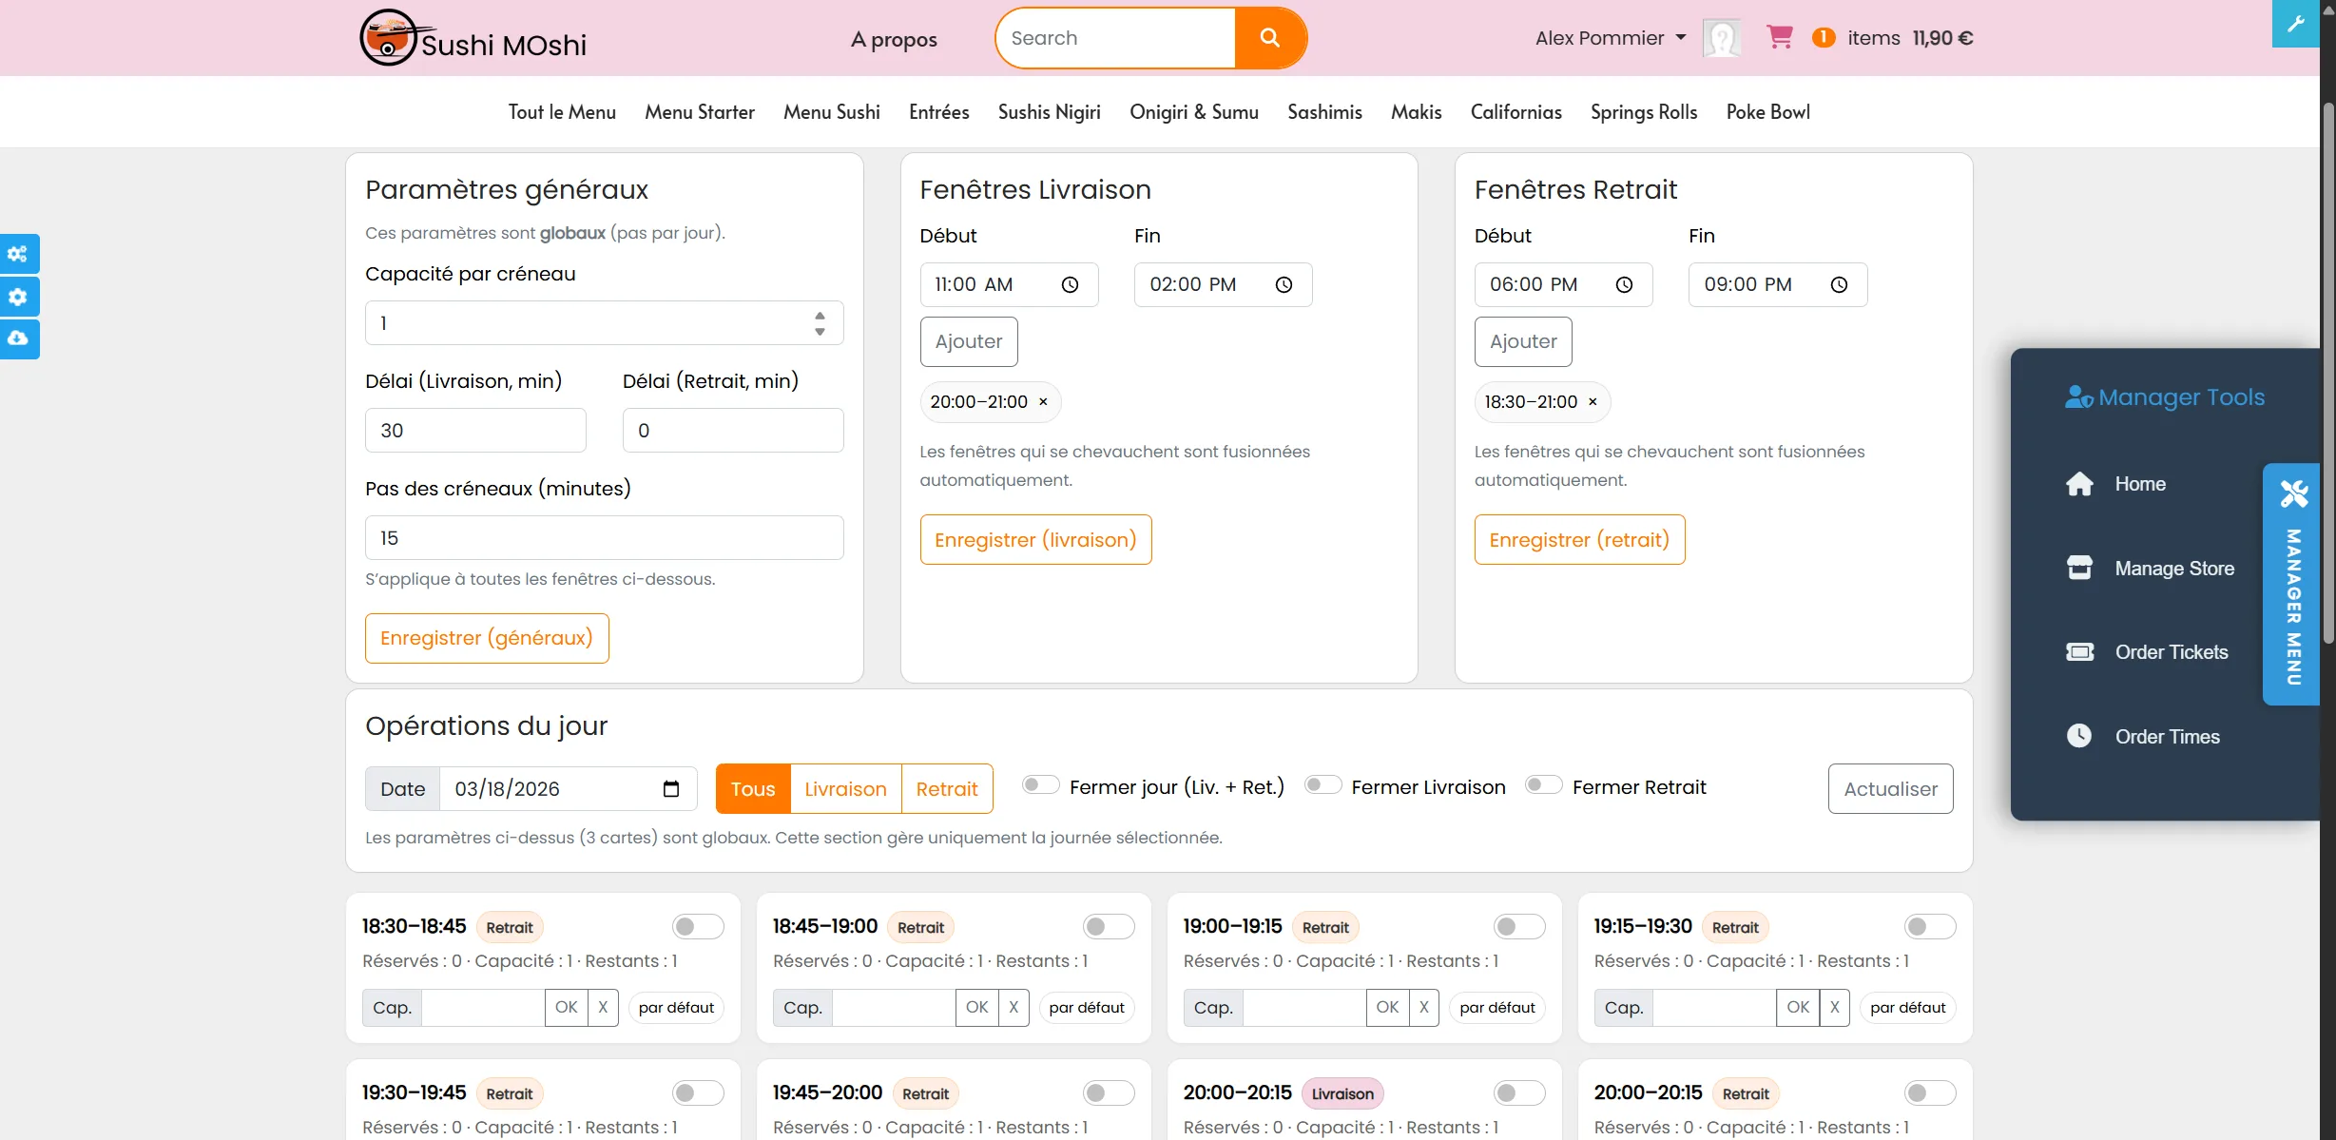Click the Délai (Retrait, min) field
Image resolution: width=2336 pixels, height=1140 pixels.
733,430
